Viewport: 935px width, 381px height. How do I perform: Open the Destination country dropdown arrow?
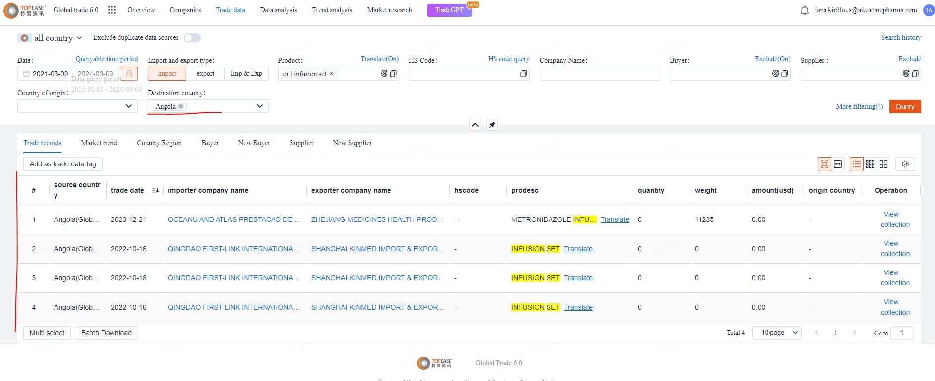pyautogui.click(x=259, y=106)
